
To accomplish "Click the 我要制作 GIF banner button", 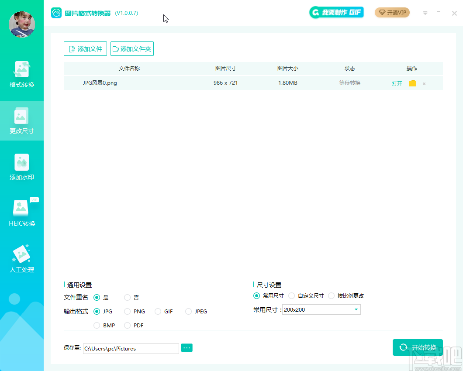I will tap(336, 12).
